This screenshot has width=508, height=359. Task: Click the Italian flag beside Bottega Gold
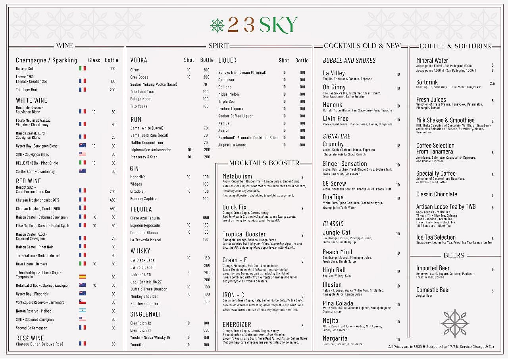[82, 68]
